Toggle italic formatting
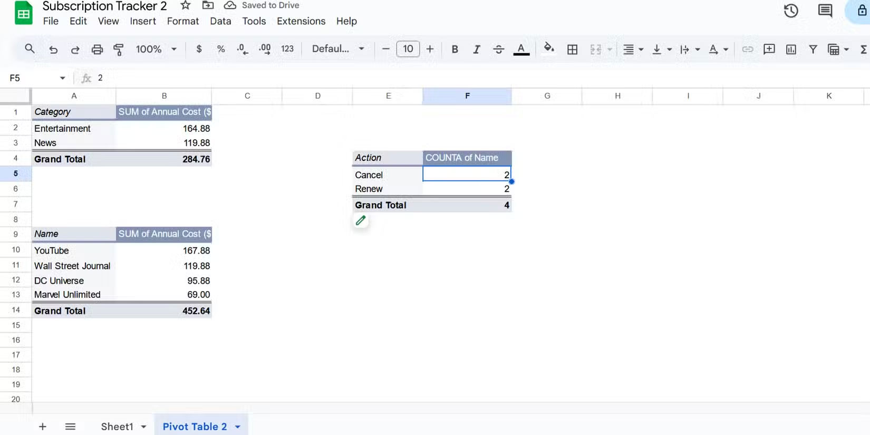The image size is (870, 435). pos(476,49)
